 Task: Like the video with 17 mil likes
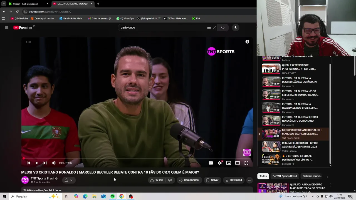(x=156, y=180)
